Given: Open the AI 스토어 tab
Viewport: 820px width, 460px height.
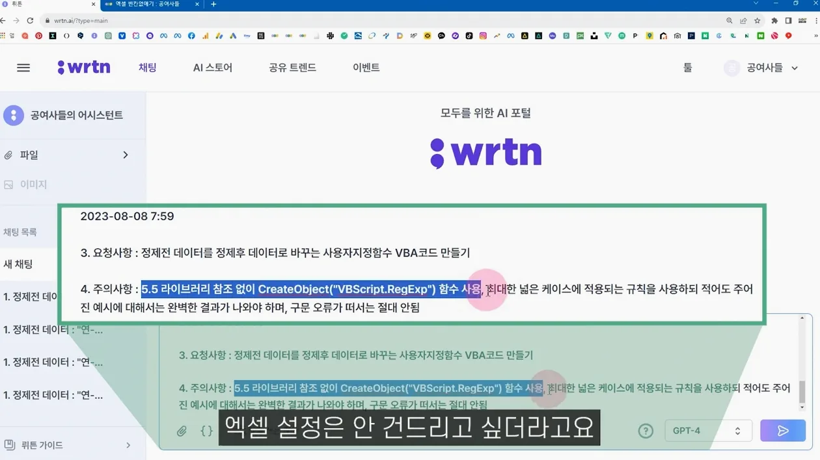Looking at the screenshot, I should (x=213, y=68).
